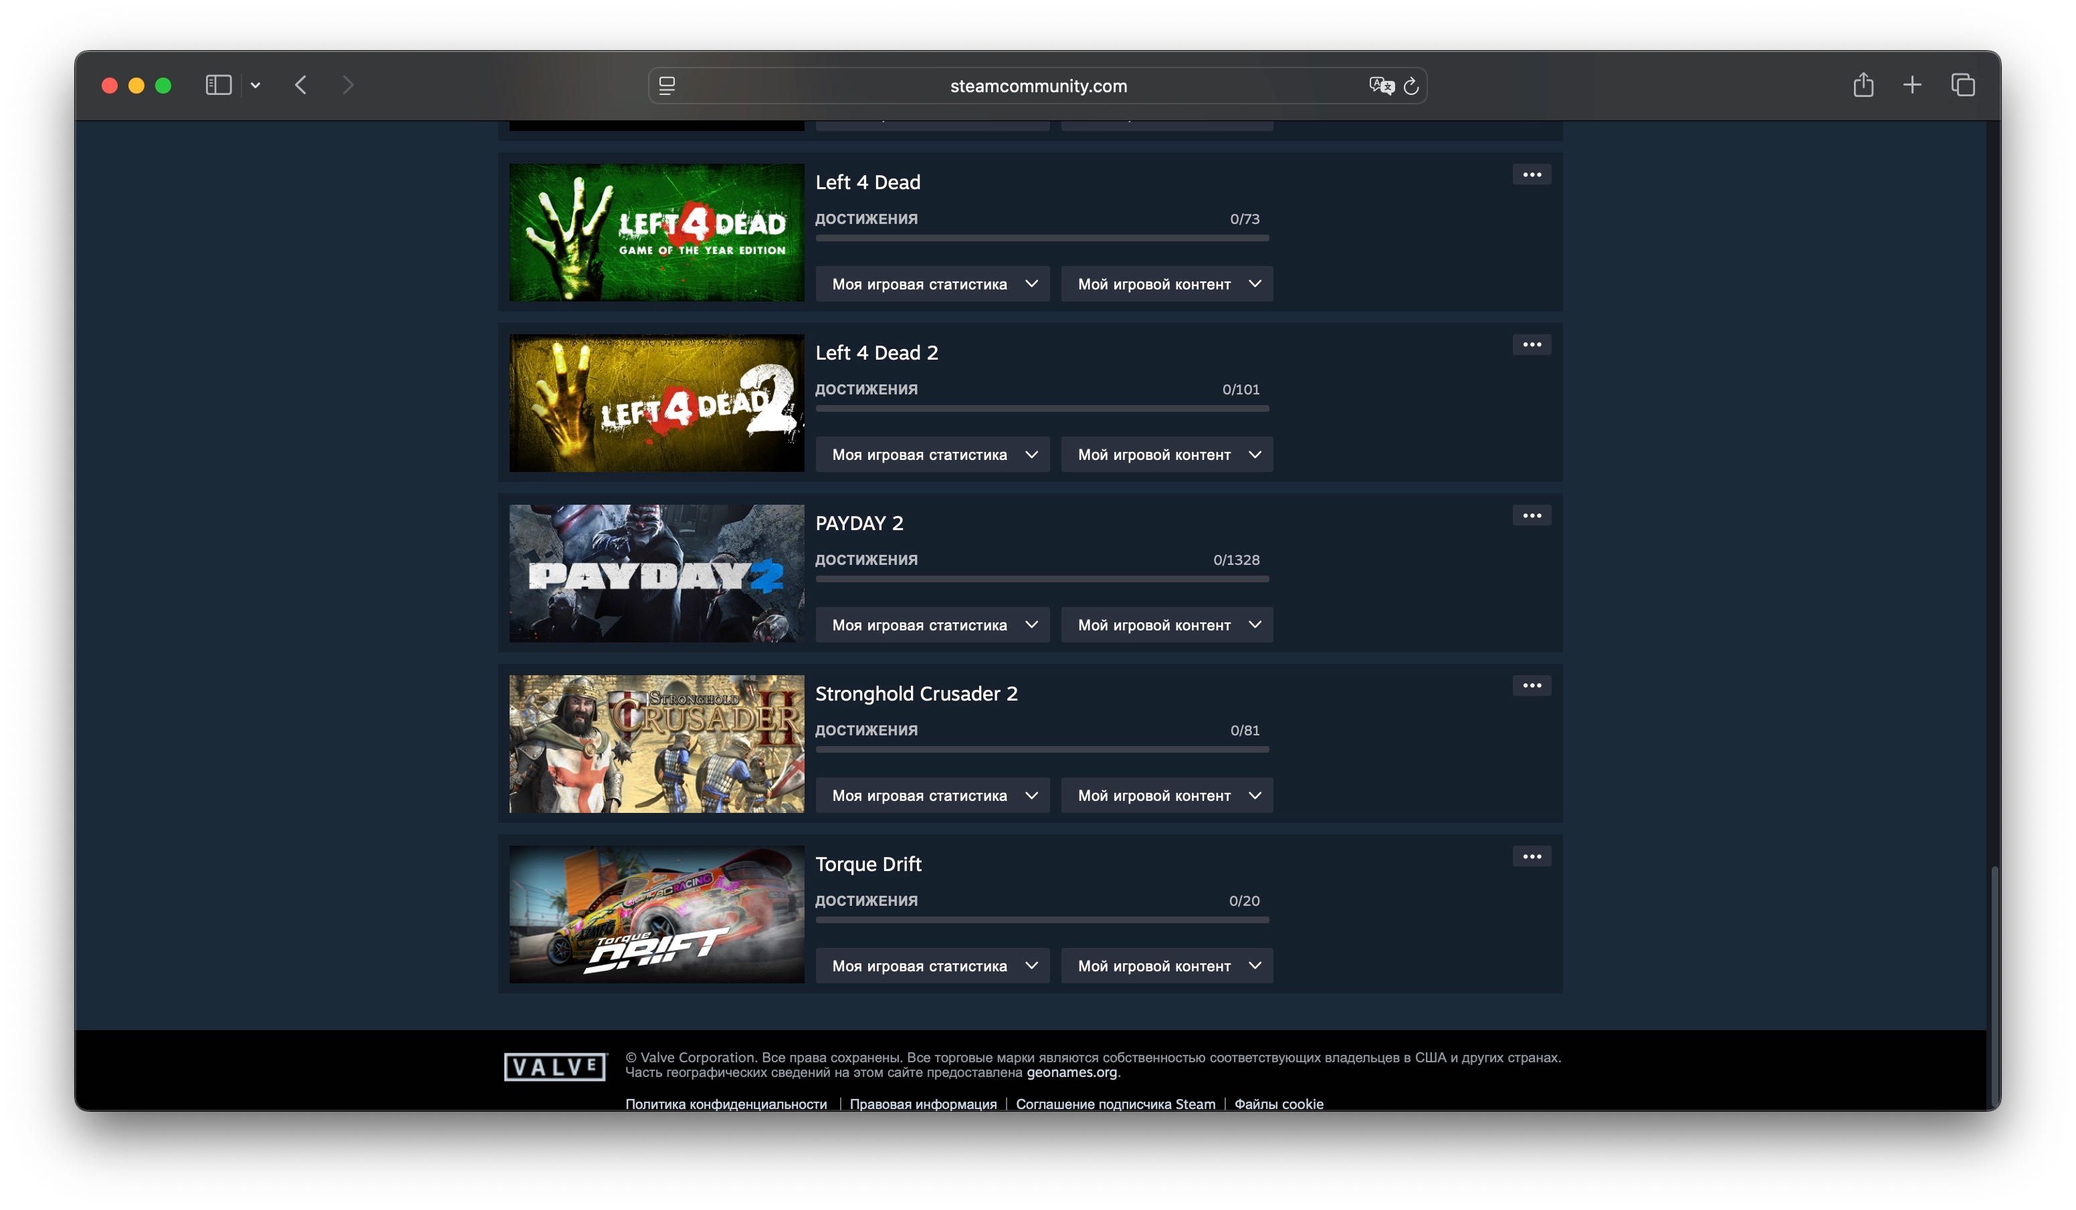Click the PAYDAY 2 title

point(859,523)
